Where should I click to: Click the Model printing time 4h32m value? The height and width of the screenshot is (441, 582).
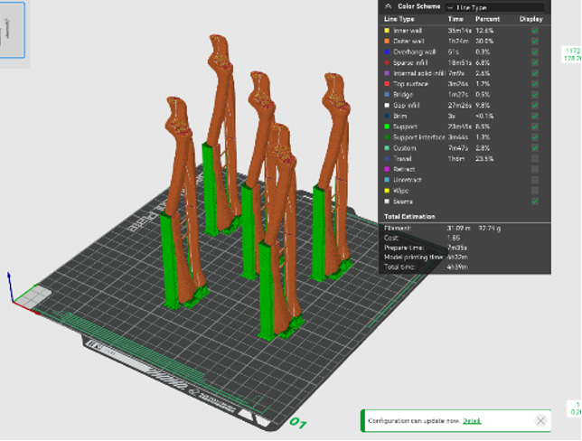click(x=457, y=257)
